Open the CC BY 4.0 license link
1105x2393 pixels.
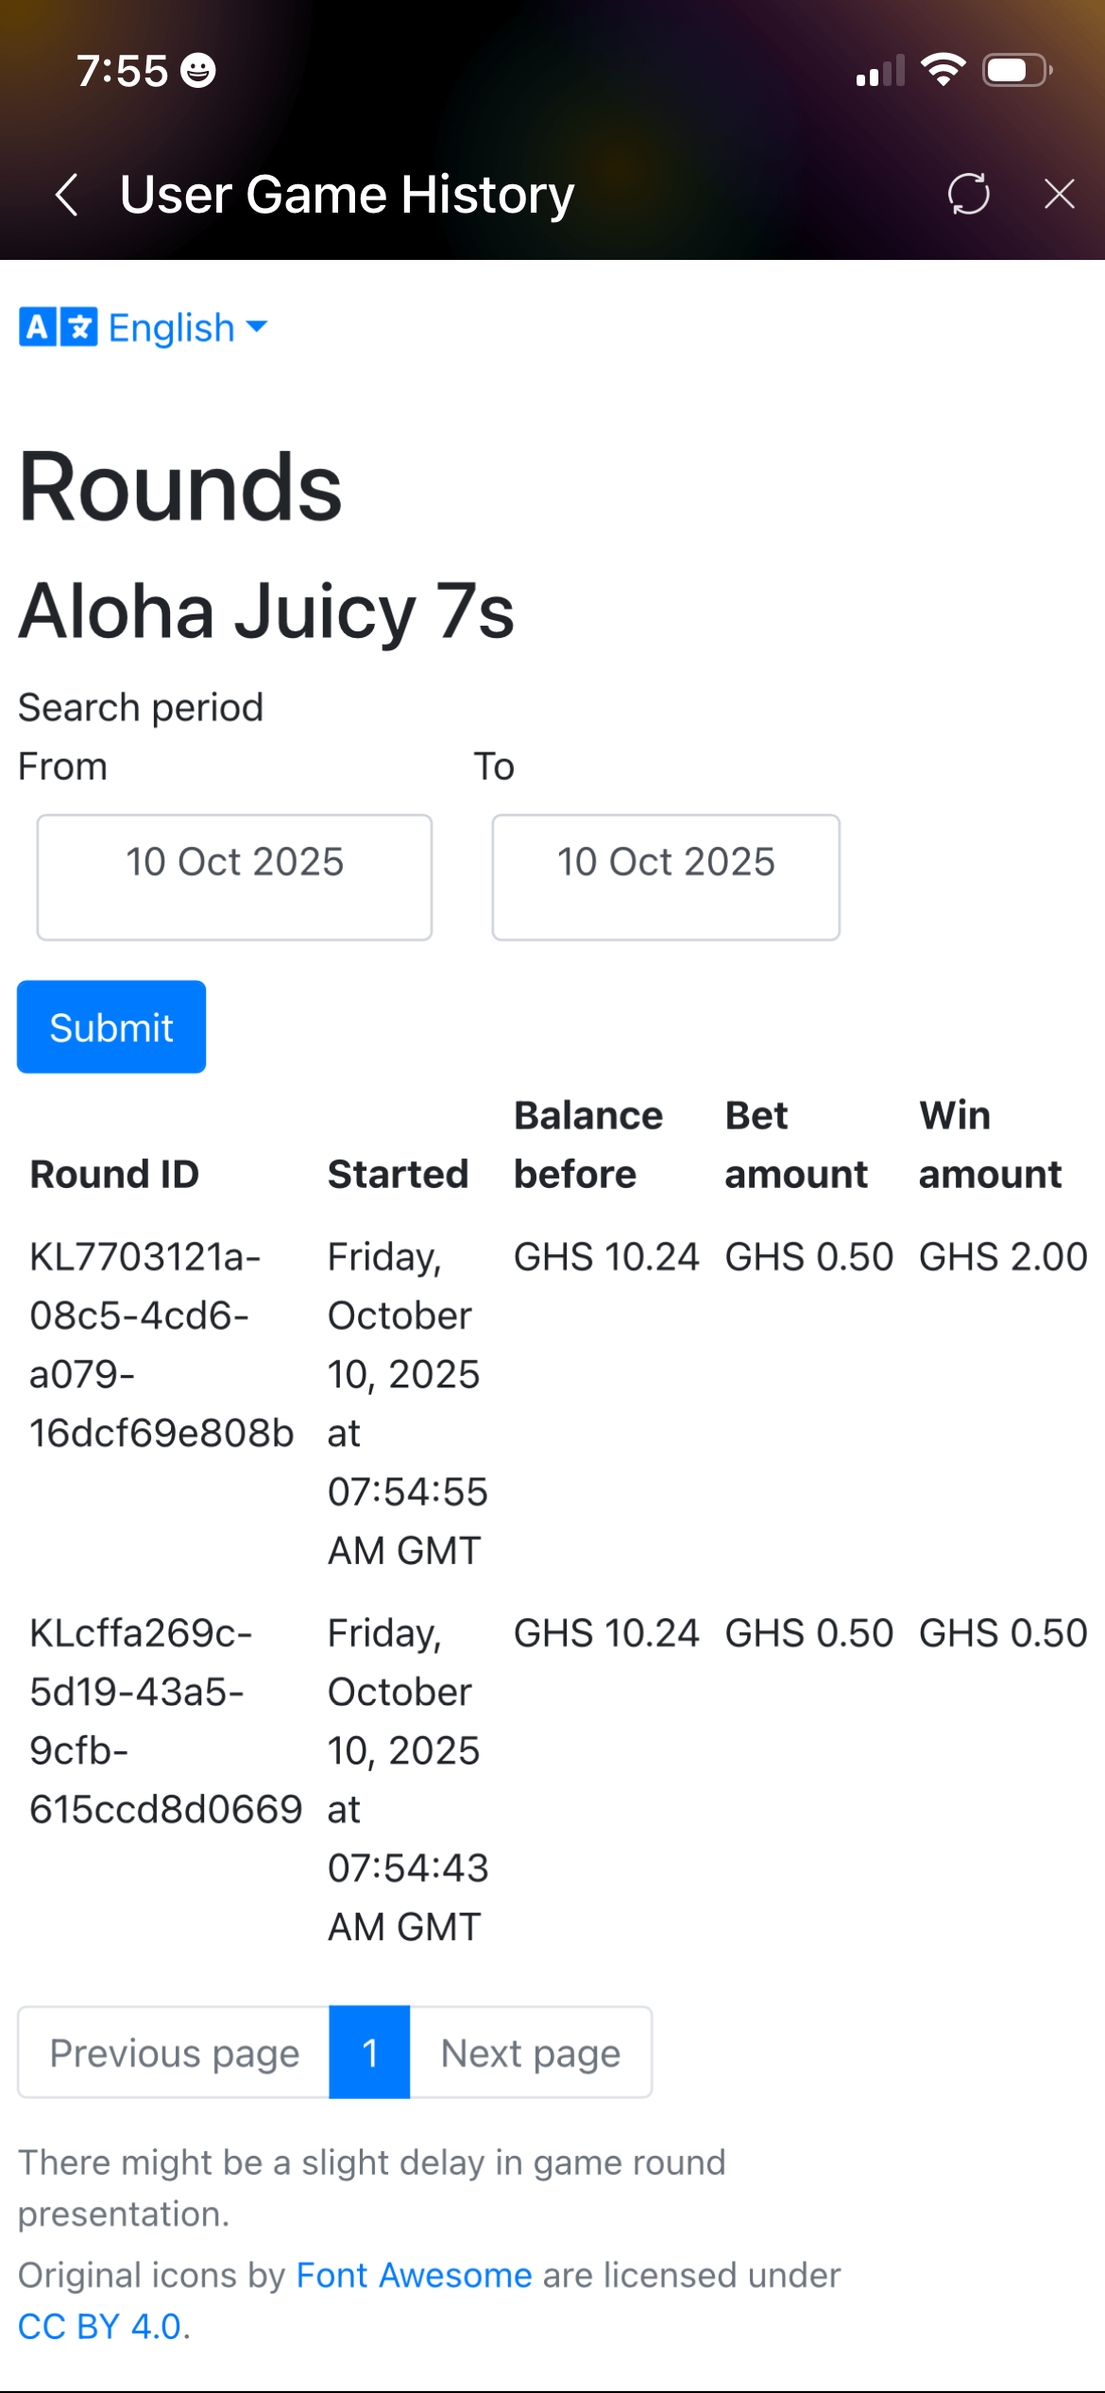point(99,2327)
